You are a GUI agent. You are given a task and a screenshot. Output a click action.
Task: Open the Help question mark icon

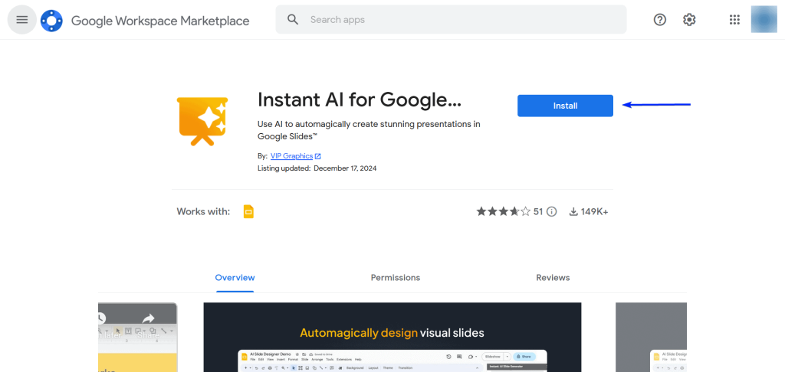tap(660, 20)
